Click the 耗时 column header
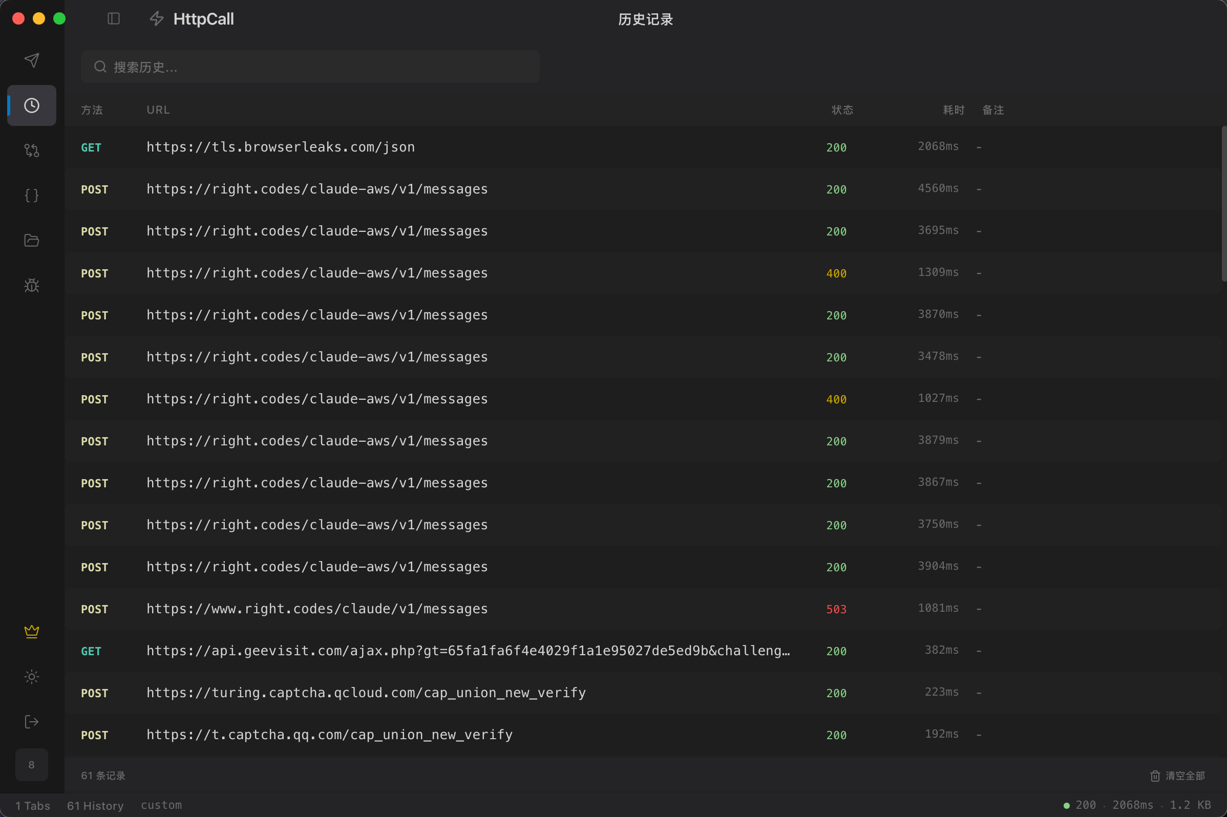Viewport: 1227px width, 817px height. coord(954,110)
